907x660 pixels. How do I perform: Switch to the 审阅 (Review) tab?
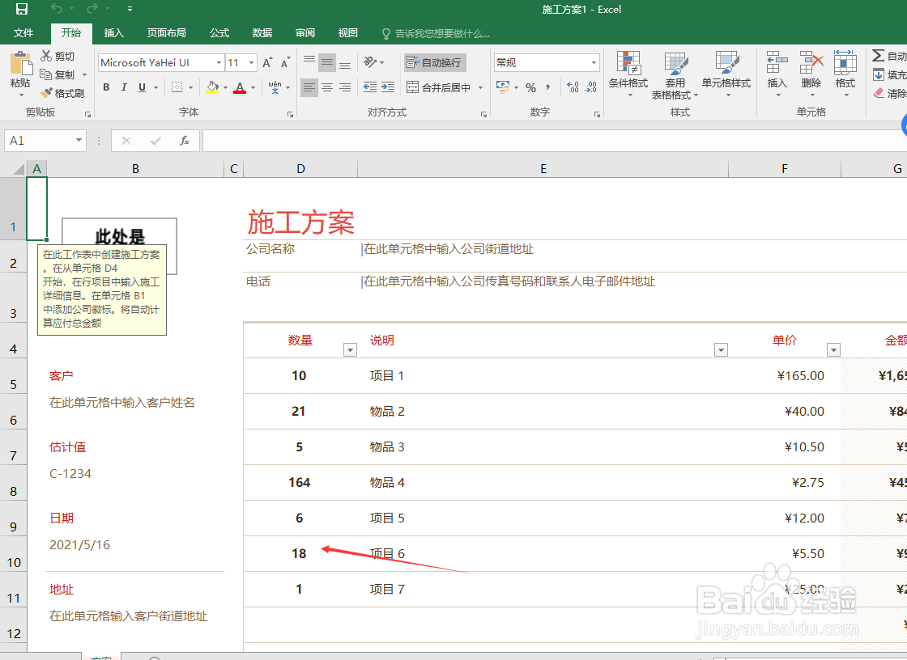[304, 33]
